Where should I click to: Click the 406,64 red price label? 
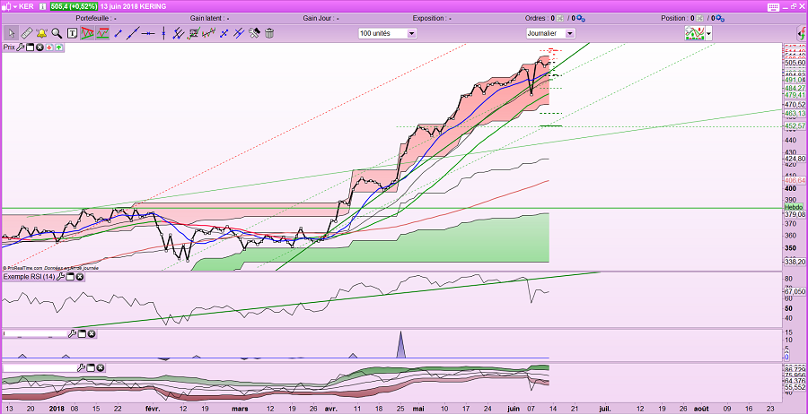click(795, 180)
